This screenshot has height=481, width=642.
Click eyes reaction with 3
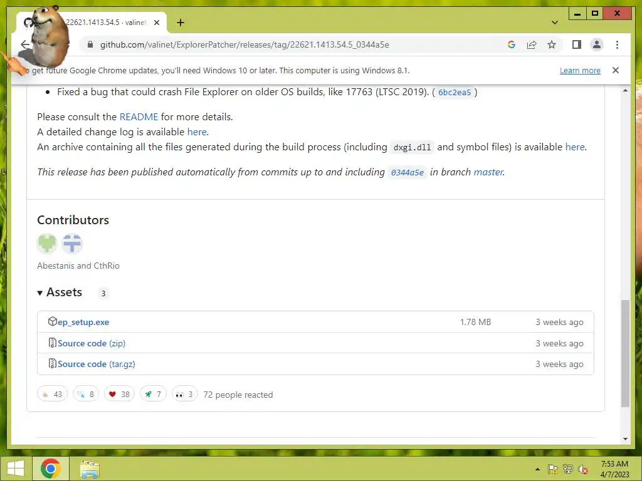[185, 395]
